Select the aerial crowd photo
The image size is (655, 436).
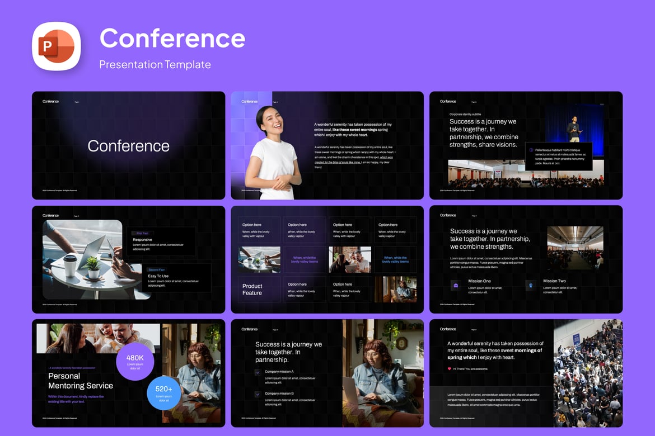tap(588, 373)
